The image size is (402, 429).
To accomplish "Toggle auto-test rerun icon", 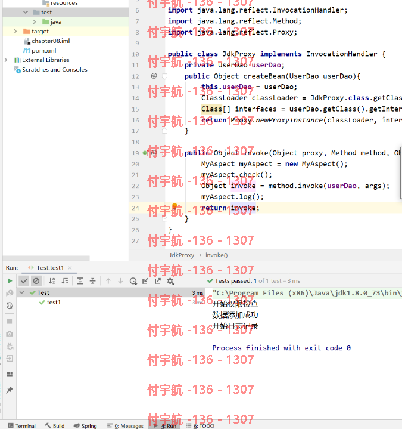I will pos(10,305).
